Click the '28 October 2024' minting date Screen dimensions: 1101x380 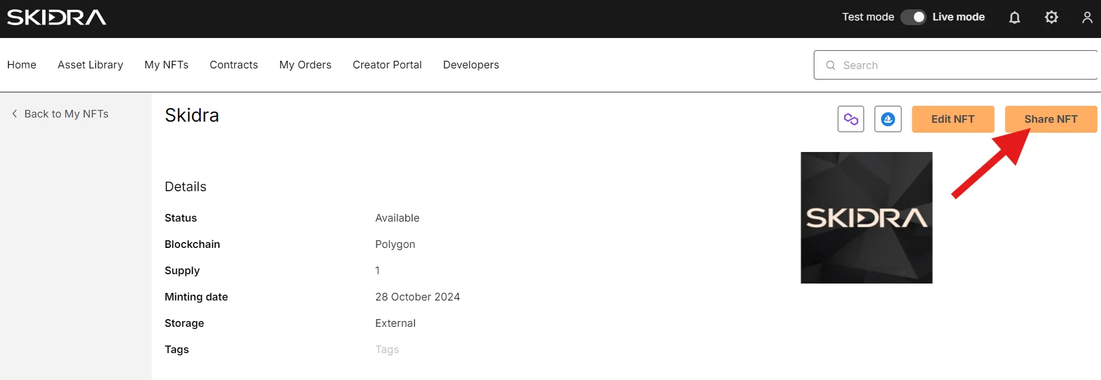418,297
